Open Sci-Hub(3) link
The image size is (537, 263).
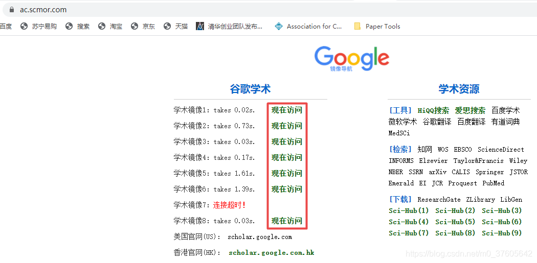tap(502, 211)
